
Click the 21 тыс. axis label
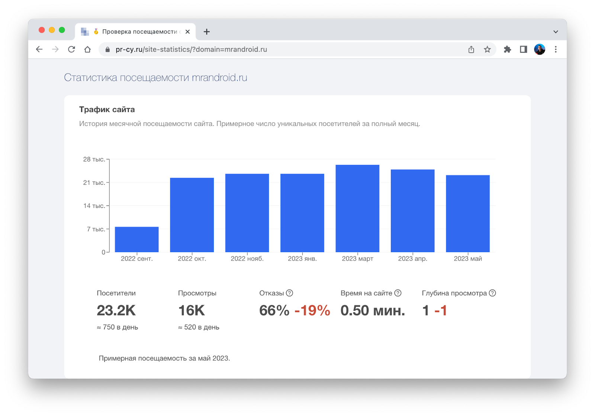[x=94, y=183]
